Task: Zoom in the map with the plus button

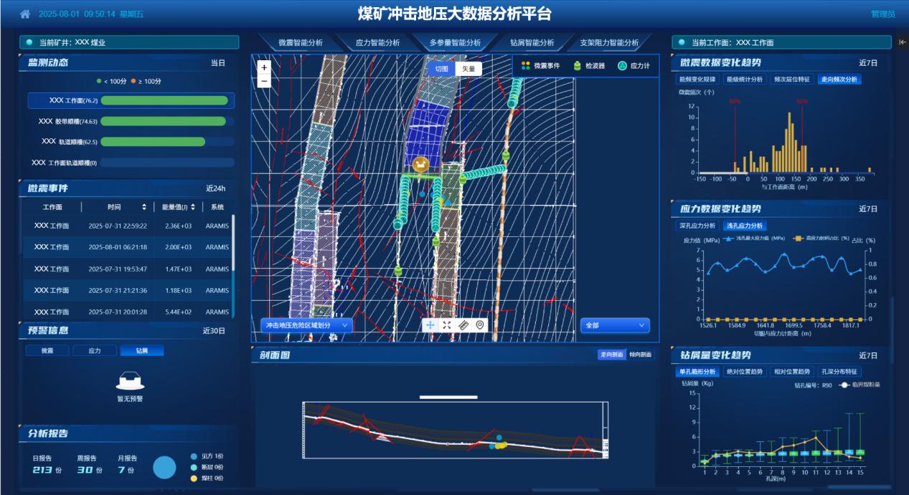Action: pyautogui.click(x=264, y=67)
